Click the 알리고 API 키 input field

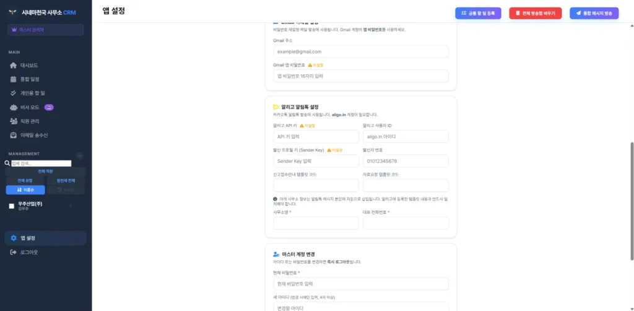click(x=316, y=136)
